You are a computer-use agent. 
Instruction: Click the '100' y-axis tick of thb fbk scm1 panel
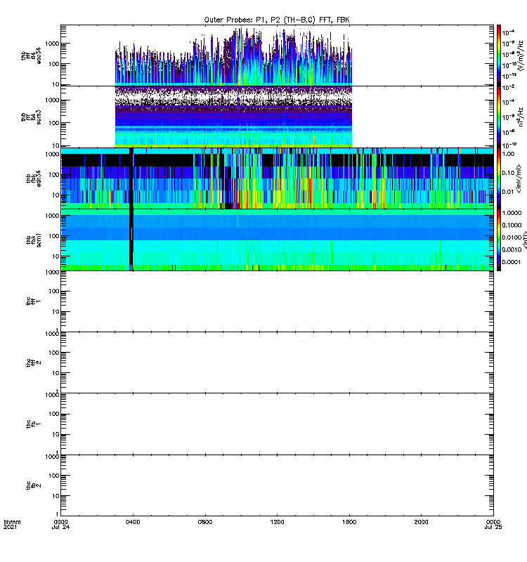[54, 236]
